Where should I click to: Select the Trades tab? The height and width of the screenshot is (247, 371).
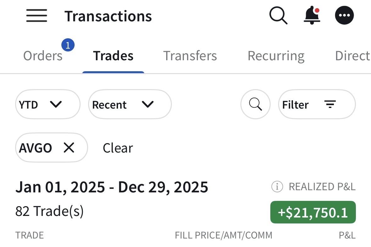(113, 56)
